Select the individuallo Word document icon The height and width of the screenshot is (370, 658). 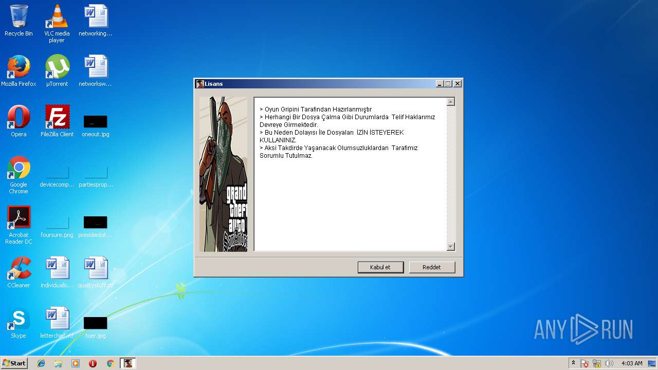point(57,272)
